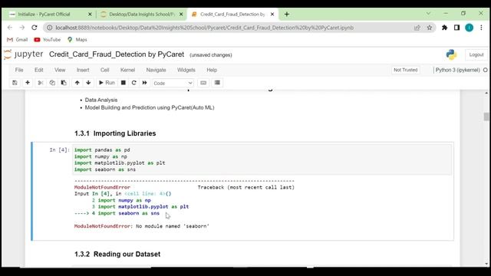The image size is (491, 276).
Task: Click Python 3 (ipykernel) kernel name
Action: click(457, 70)
